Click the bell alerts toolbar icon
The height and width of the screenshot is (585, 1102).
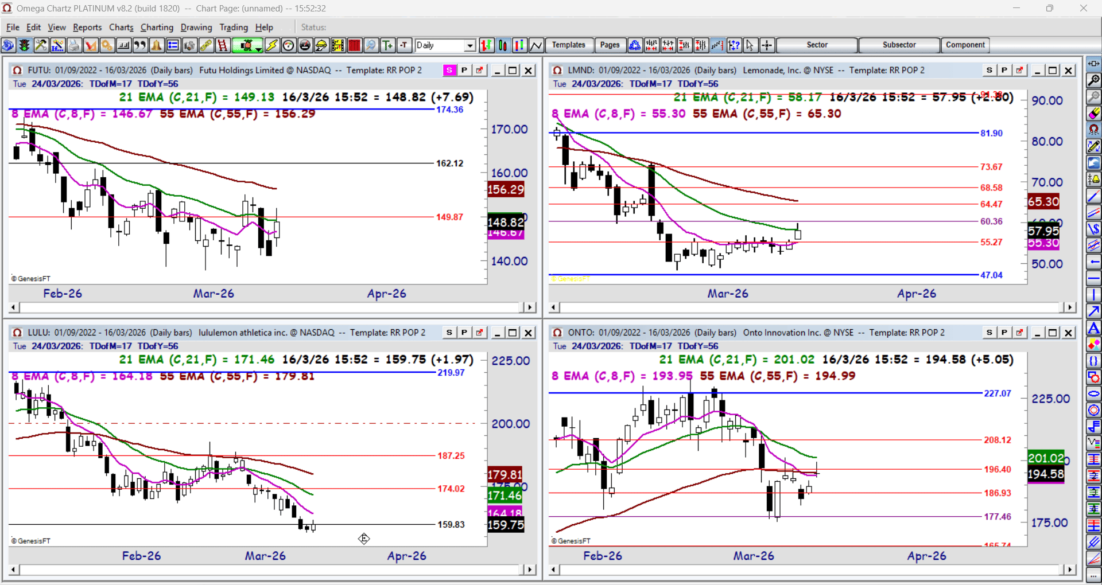point(156,45)
